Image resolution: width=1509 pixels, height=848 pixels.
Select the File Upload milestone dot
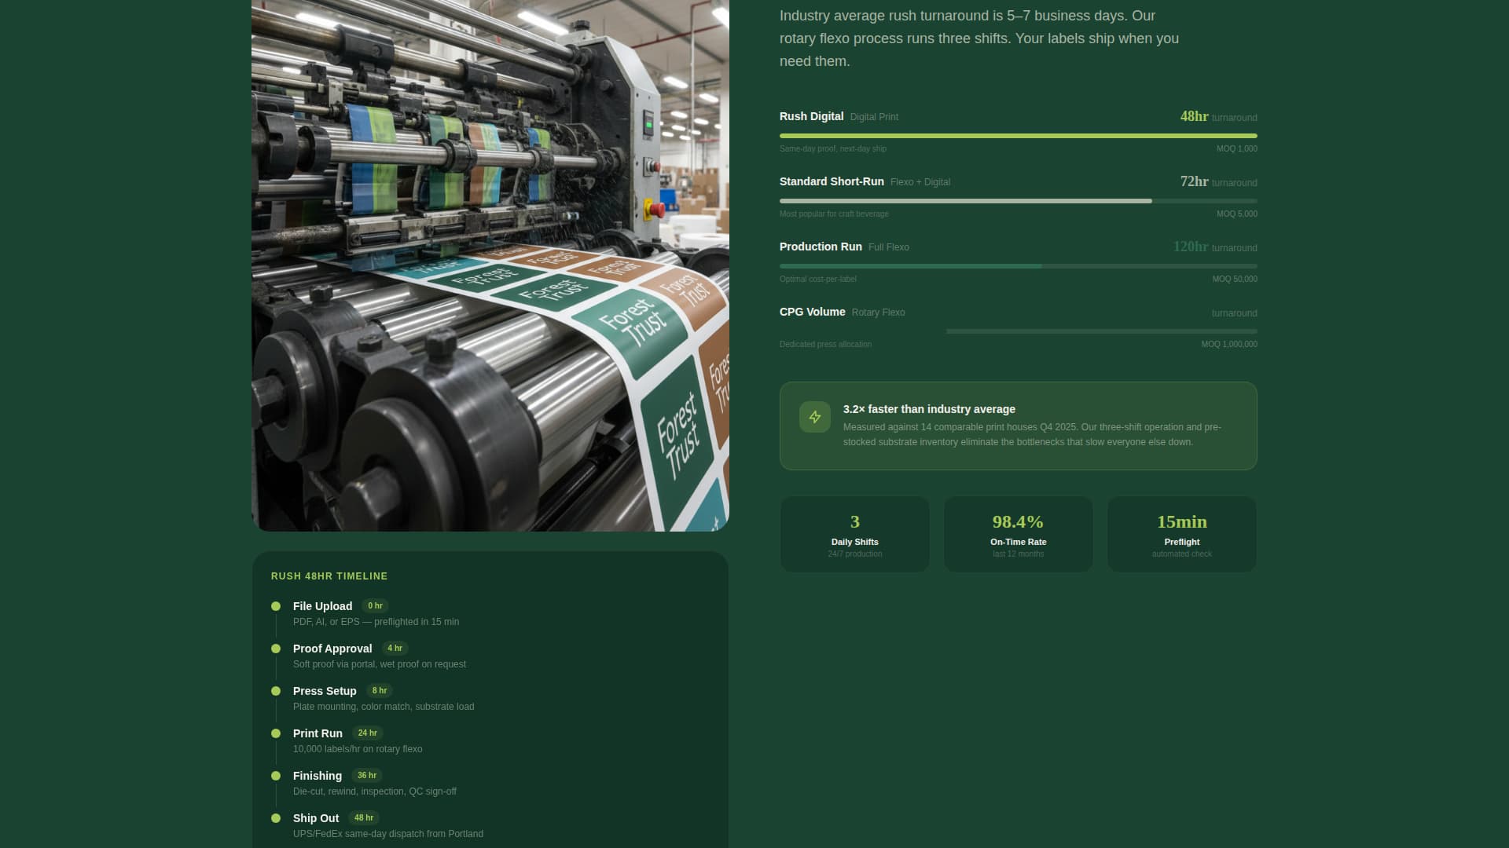coord(276,606)
